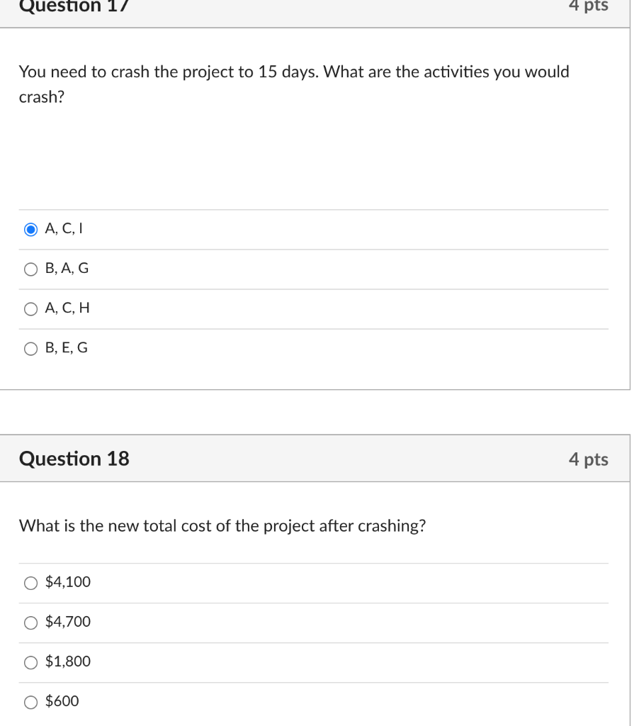The height and width of the screenshot is (726, 639).
Task: Click the total cost question text
Action: [223, 526]
